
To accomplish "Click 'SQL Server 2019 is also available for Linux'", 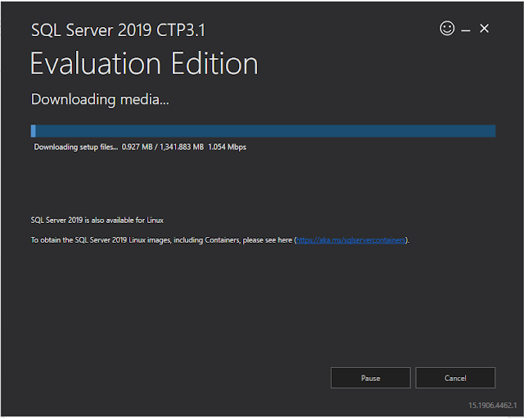I will point(97,220).
